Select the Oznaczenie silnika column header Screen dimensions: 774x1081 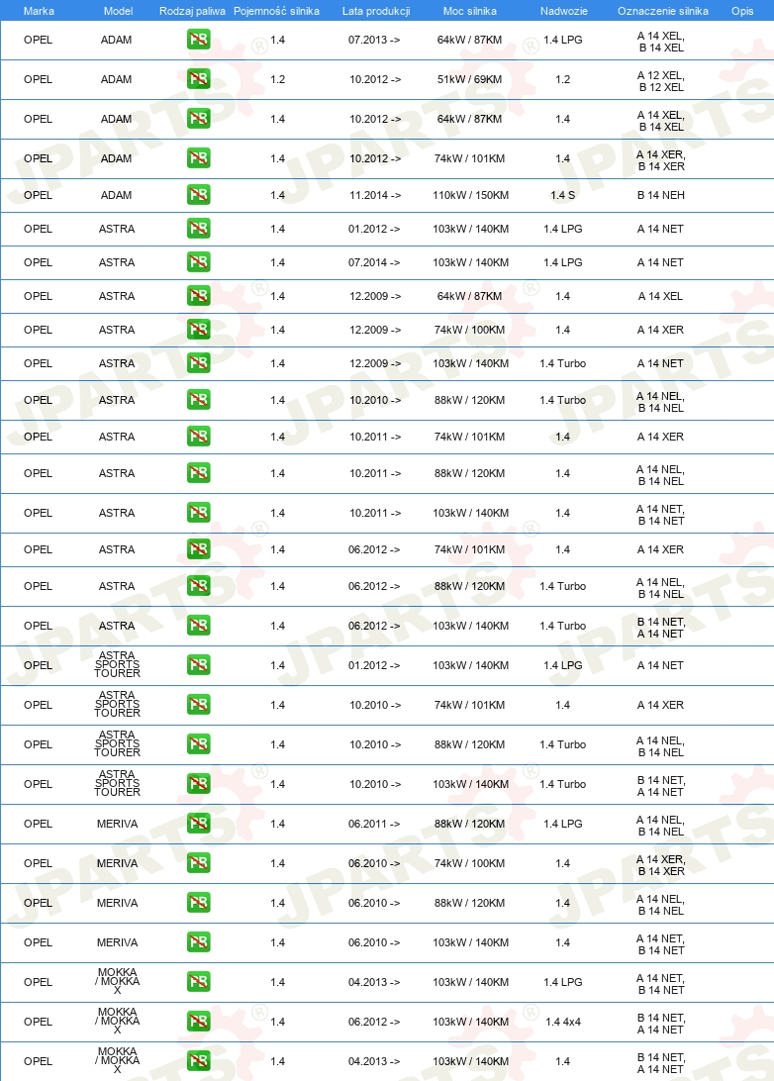click(663, 11)
